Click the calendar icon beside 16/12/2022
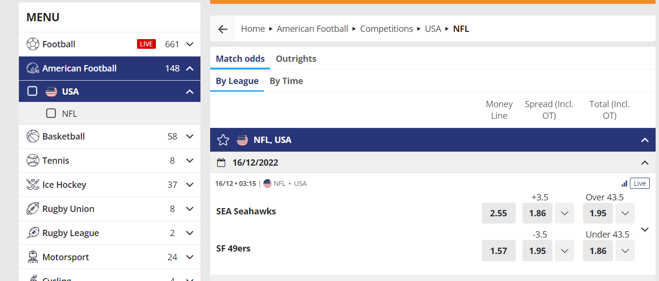Screen dimensions: 659x281 221,163
